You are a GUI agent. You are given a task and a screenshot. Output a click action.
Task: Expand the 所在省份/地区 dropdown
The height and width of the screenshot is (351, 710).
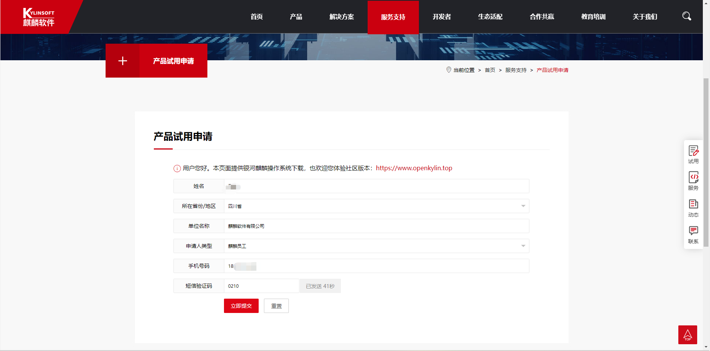tap(523, 206)
